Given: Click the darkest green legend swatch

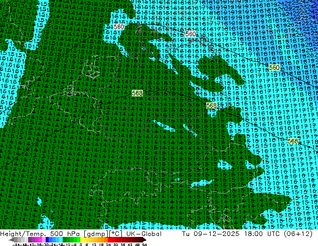Looking at the screenshot, I should pos(64,239).
